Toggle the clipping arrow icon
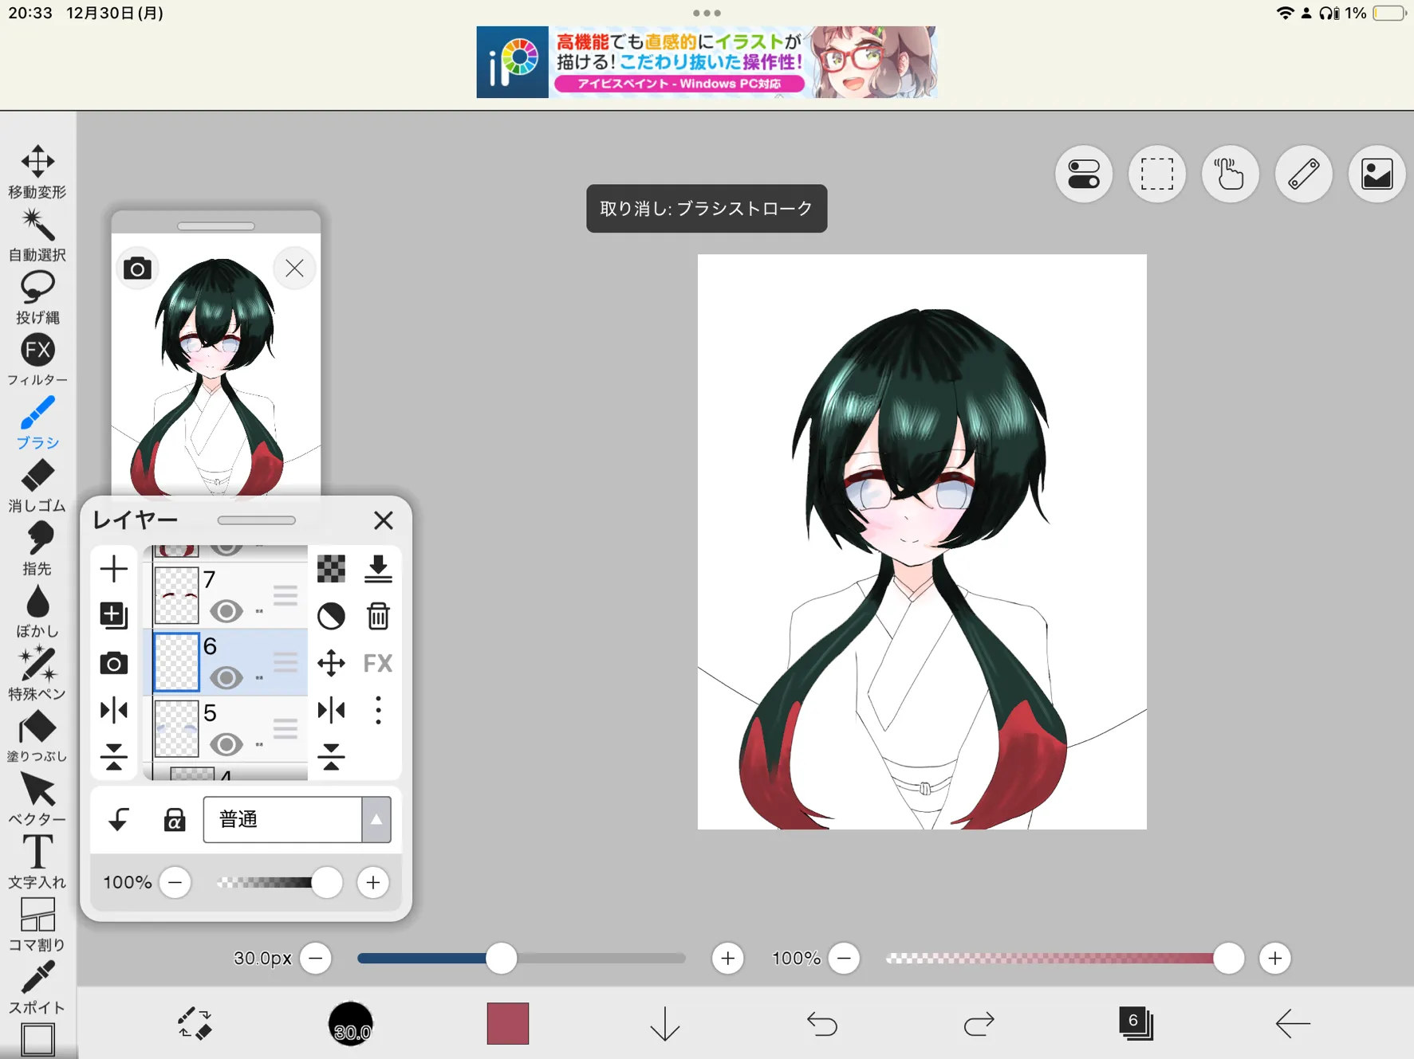The image size is (1414, 1059). click(119, 819)
